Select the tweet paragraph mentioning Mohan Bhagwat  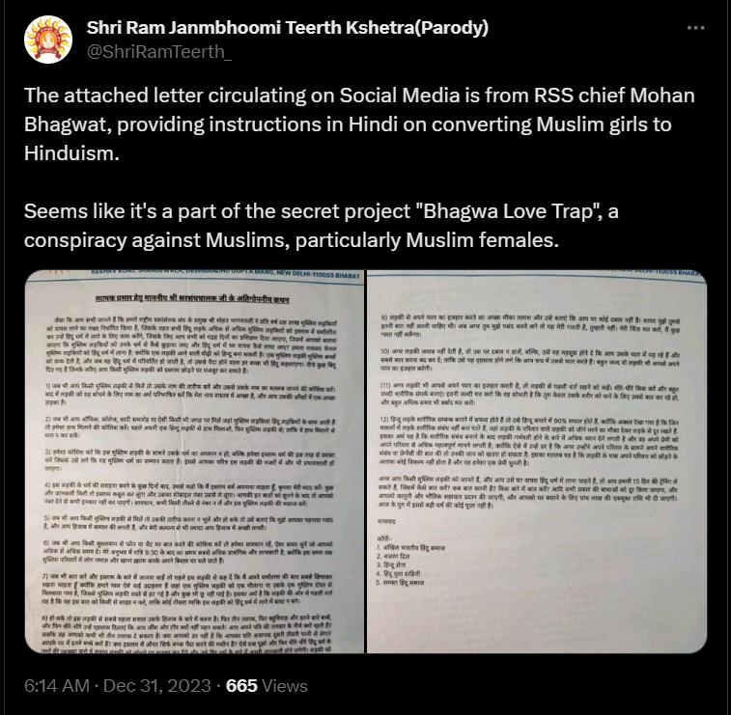[x=359, y=124]
